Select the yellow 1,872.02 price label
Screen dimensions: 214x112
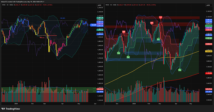pyautogui.click(x=209, y=51)
